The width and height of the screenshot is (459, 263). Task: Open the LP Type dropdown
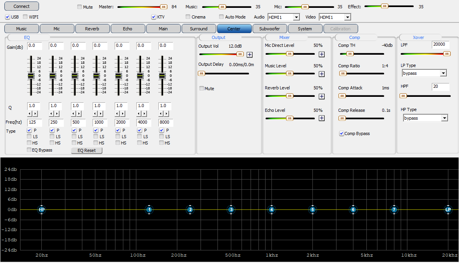click(443, 73)
